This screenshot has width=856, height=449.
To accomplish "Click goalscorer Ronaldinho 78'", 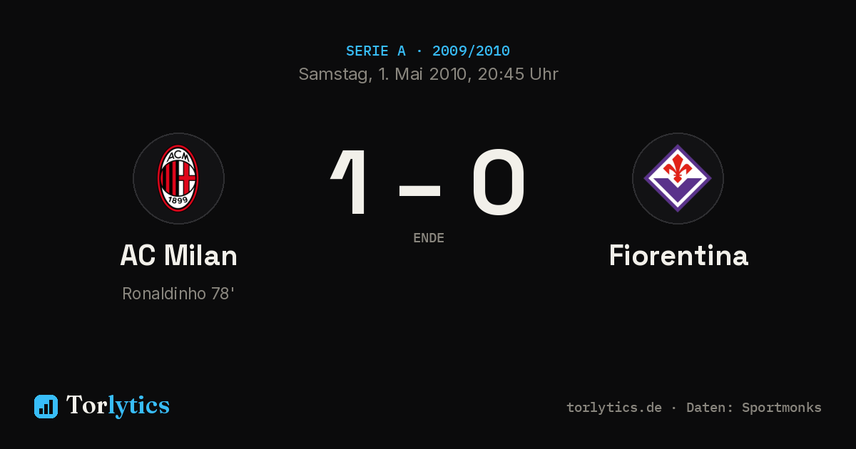I will (x=178, y=294).
